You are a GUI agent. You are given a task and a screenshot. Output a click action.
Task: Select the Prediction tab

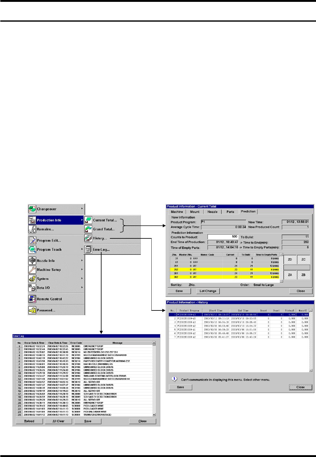point(248,211)
